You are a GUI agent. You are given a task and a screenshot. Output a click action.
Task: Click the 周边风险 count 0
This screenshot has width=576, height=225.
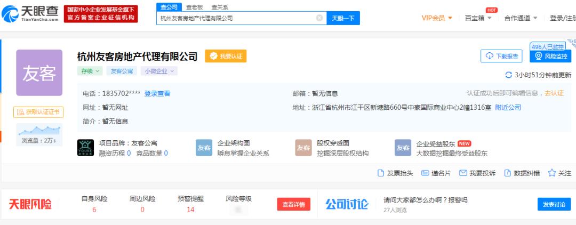coord(142,210)
